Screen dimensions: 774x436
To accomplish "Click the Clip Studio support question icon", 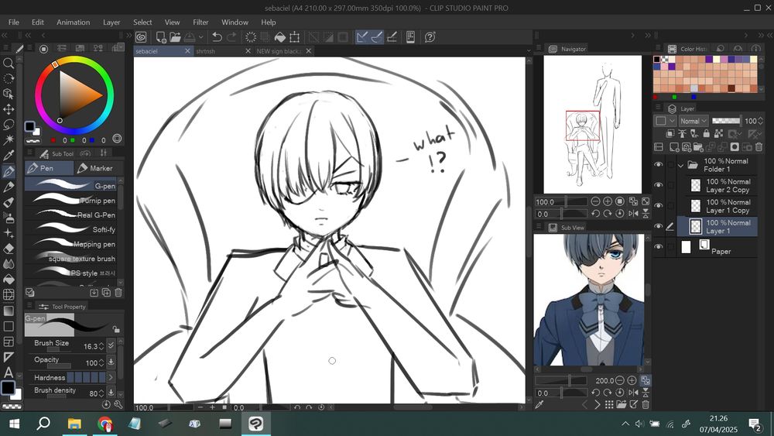I will pos(430,37).
